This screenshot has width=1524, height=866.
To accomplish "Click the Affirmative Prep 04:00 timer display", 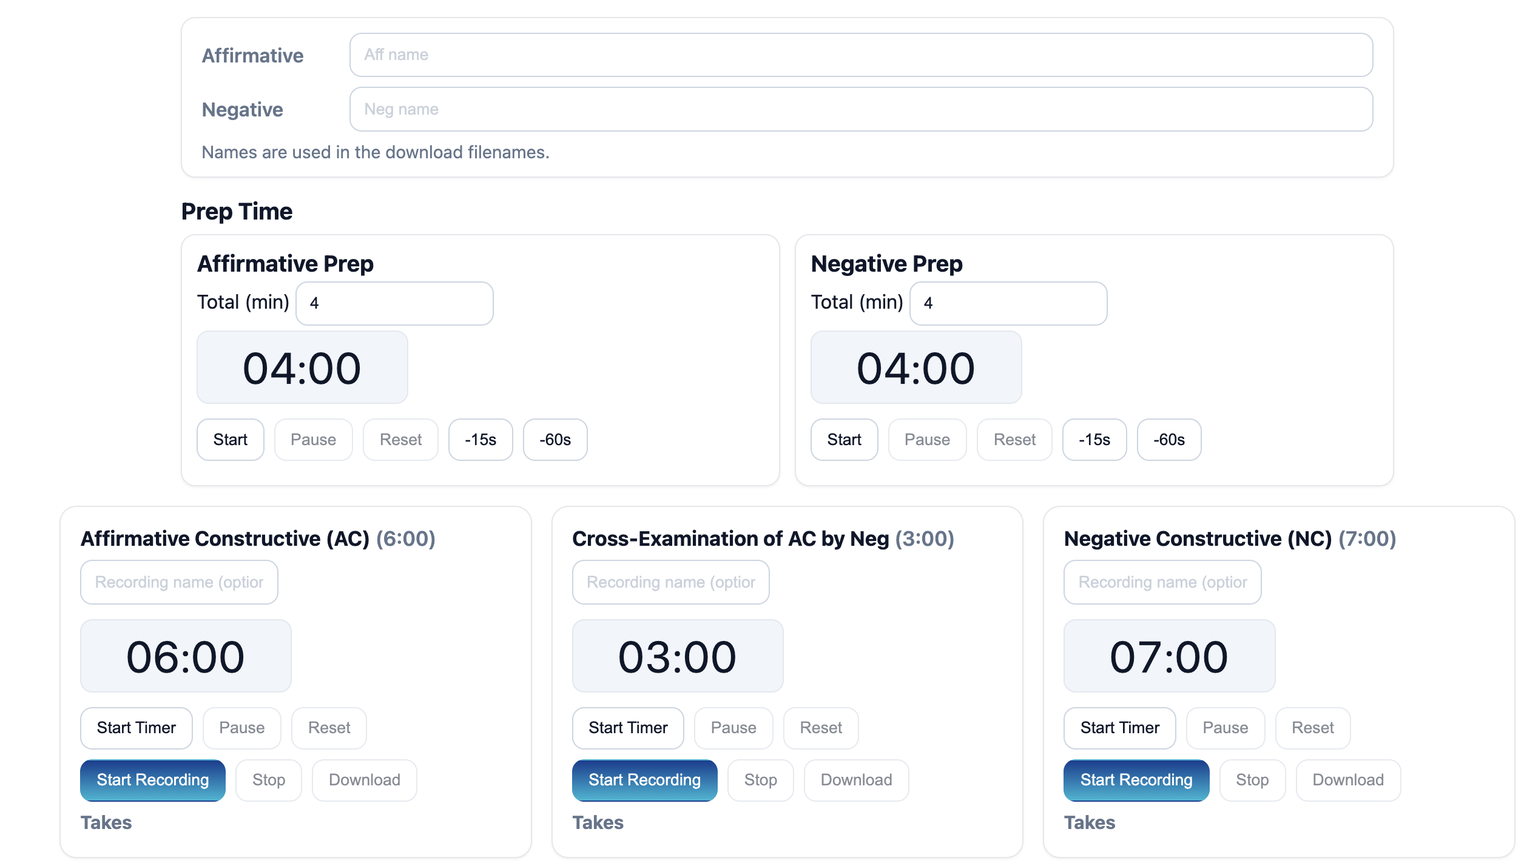I will pos(302,368).
